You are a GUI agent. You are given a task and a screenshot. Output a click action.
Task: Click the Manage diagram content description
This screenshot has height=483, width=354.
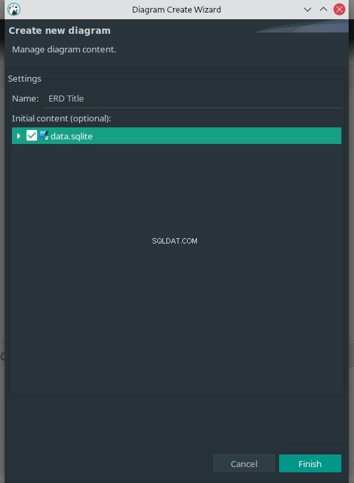(x=64, y=50)
